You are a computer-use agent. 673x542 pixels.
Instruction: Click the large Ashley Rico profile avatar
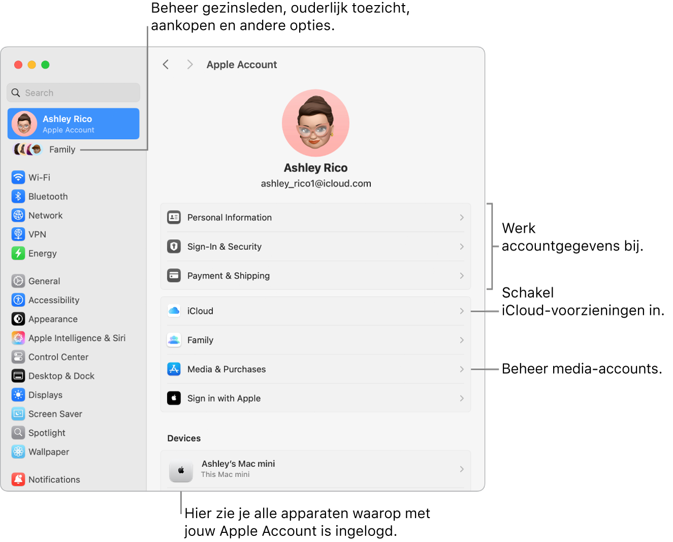coord(315,123)
